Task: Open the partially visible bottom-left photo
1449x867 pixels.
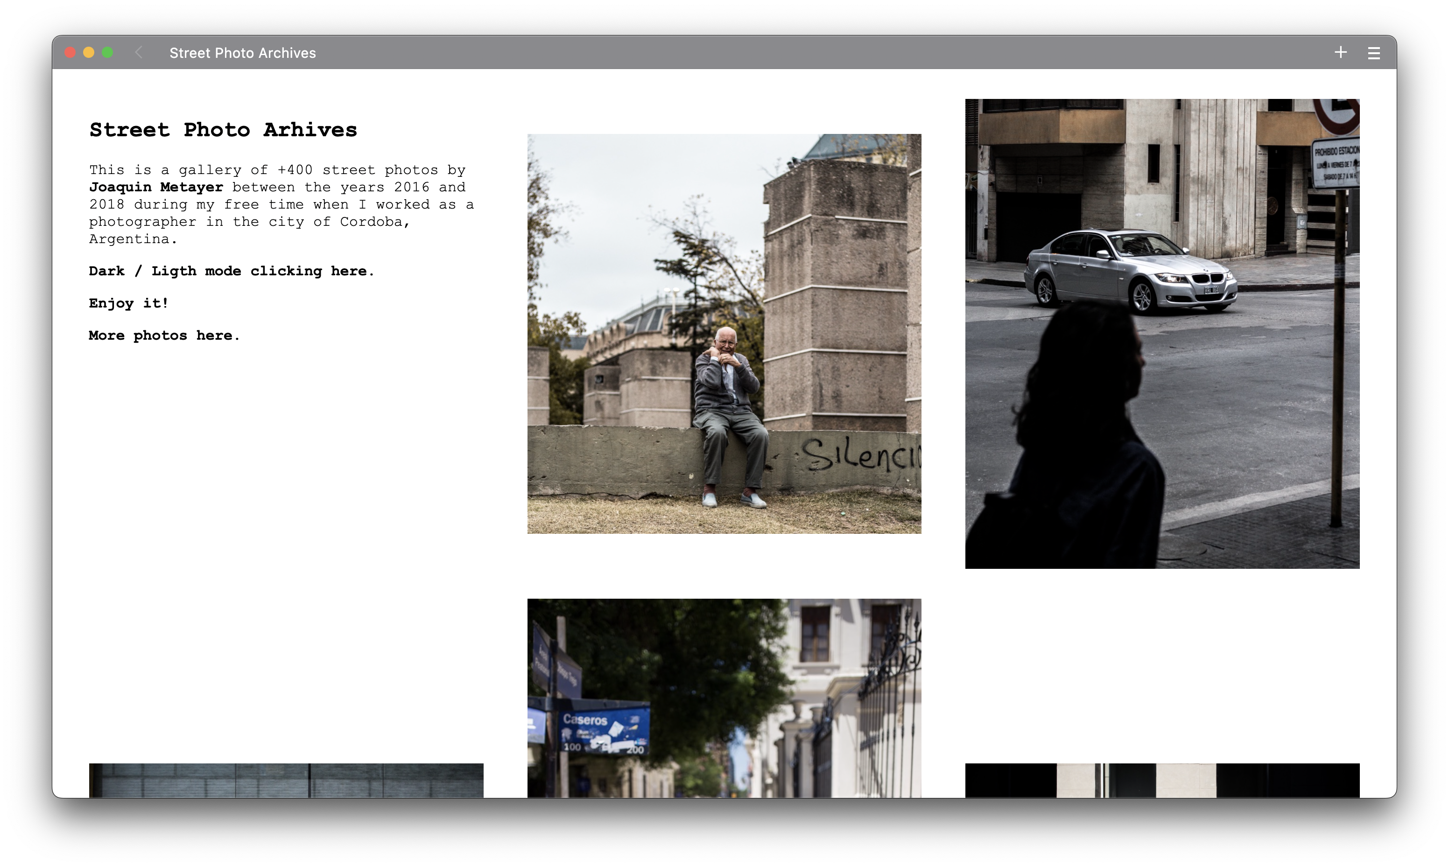Action: [286, 780]
